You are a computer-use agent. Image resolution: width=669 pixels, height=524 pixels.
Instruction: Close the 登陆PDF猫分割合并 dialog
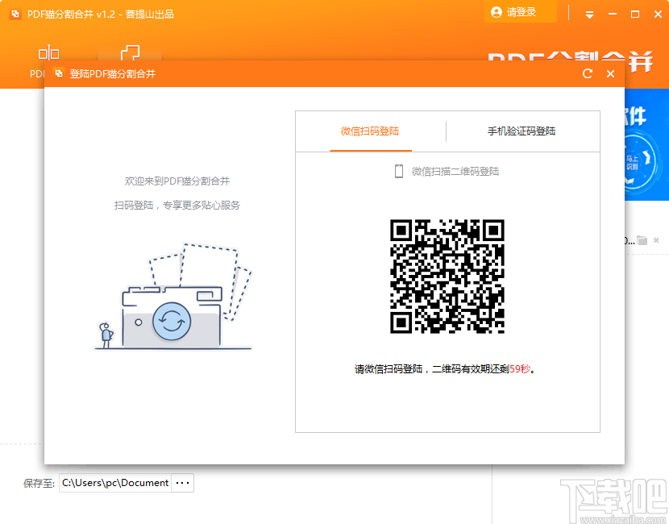610,73
